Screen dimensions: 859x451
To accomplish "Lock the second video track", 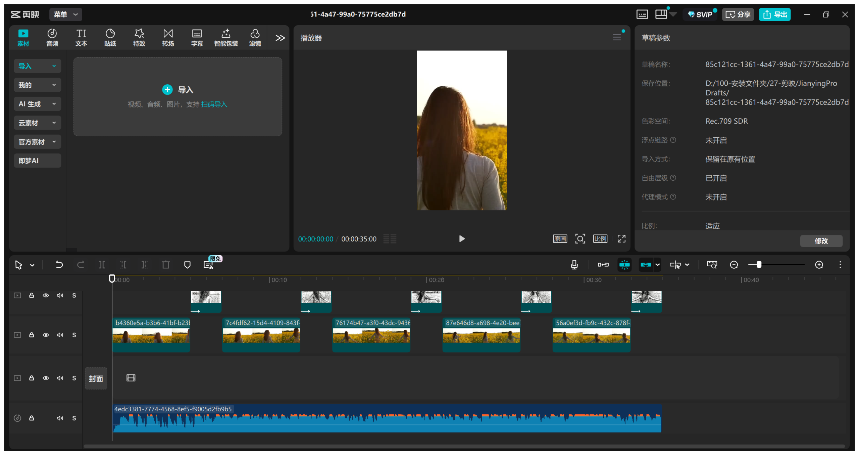I will coord(32,335).
